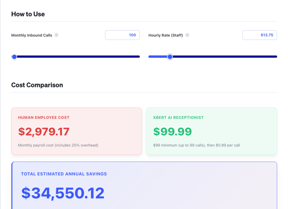Click the Monthly Inbound Calls slider handle
This screenshot has height=209, width=288.
tap(14, 57)
